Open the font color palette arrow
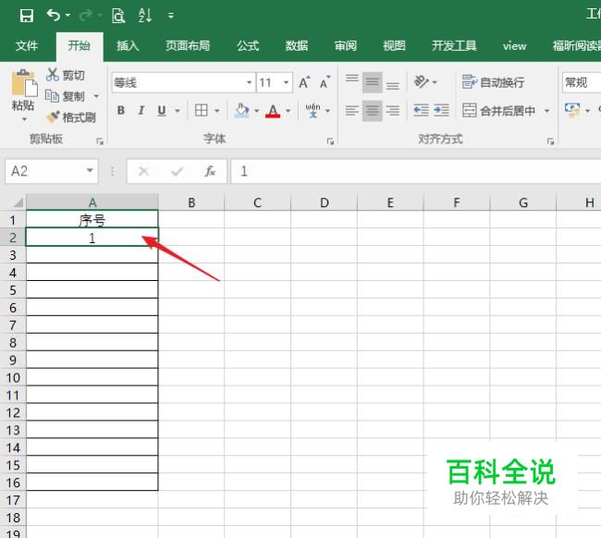Viewport: 601px width, 538px height. tap(288, 111)
